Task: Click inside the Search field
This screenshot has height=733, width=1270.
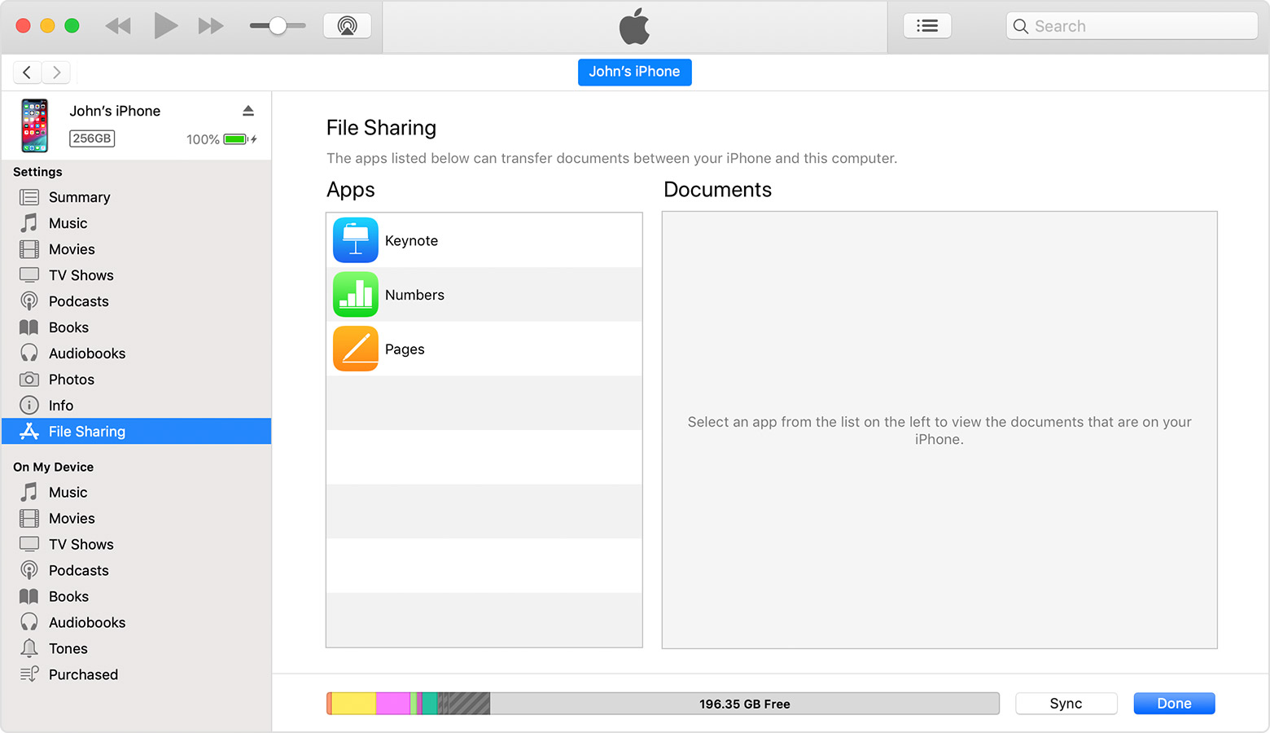Action: click(x=1132, y=25)
